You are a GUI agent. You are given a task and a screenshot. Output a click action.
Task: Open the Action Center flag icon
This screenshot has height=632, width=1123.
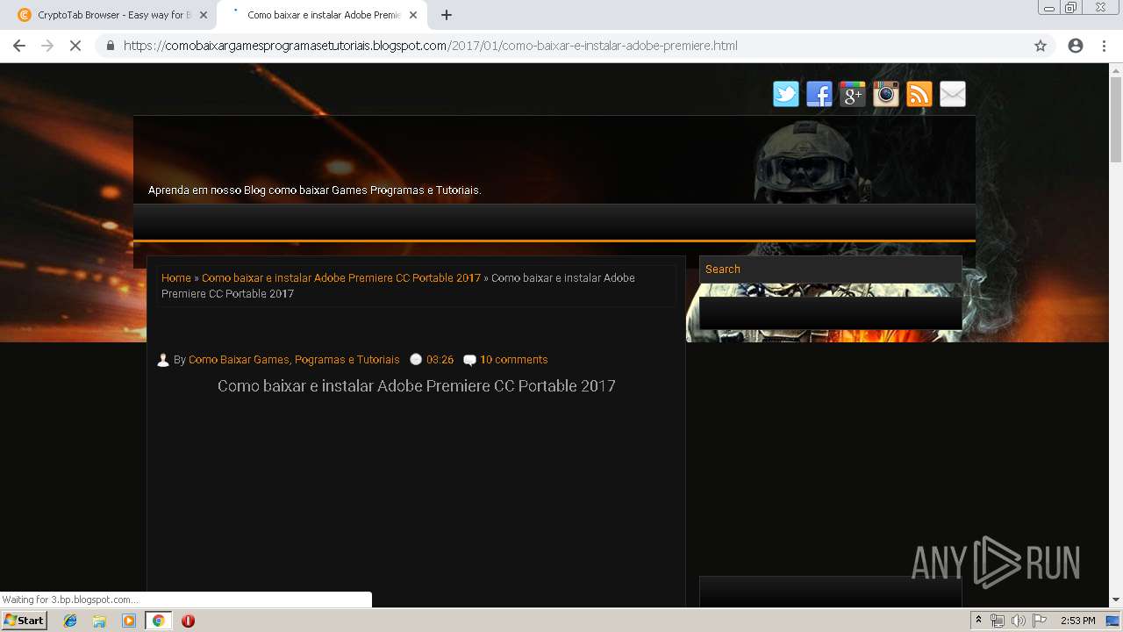point(1040,621)
